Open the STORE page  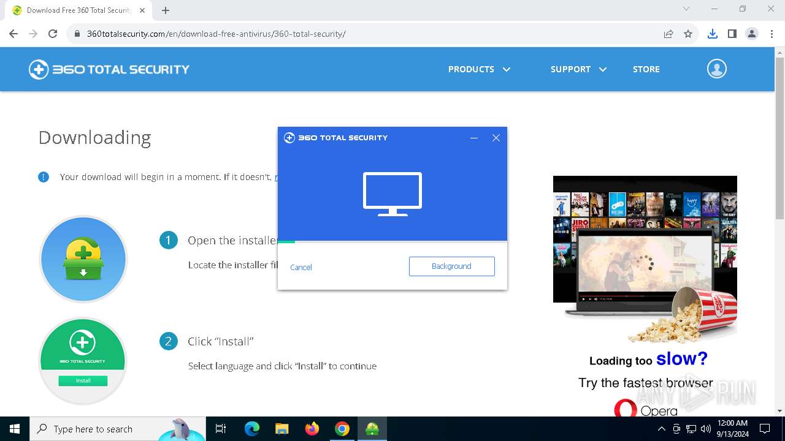(646, 69)
